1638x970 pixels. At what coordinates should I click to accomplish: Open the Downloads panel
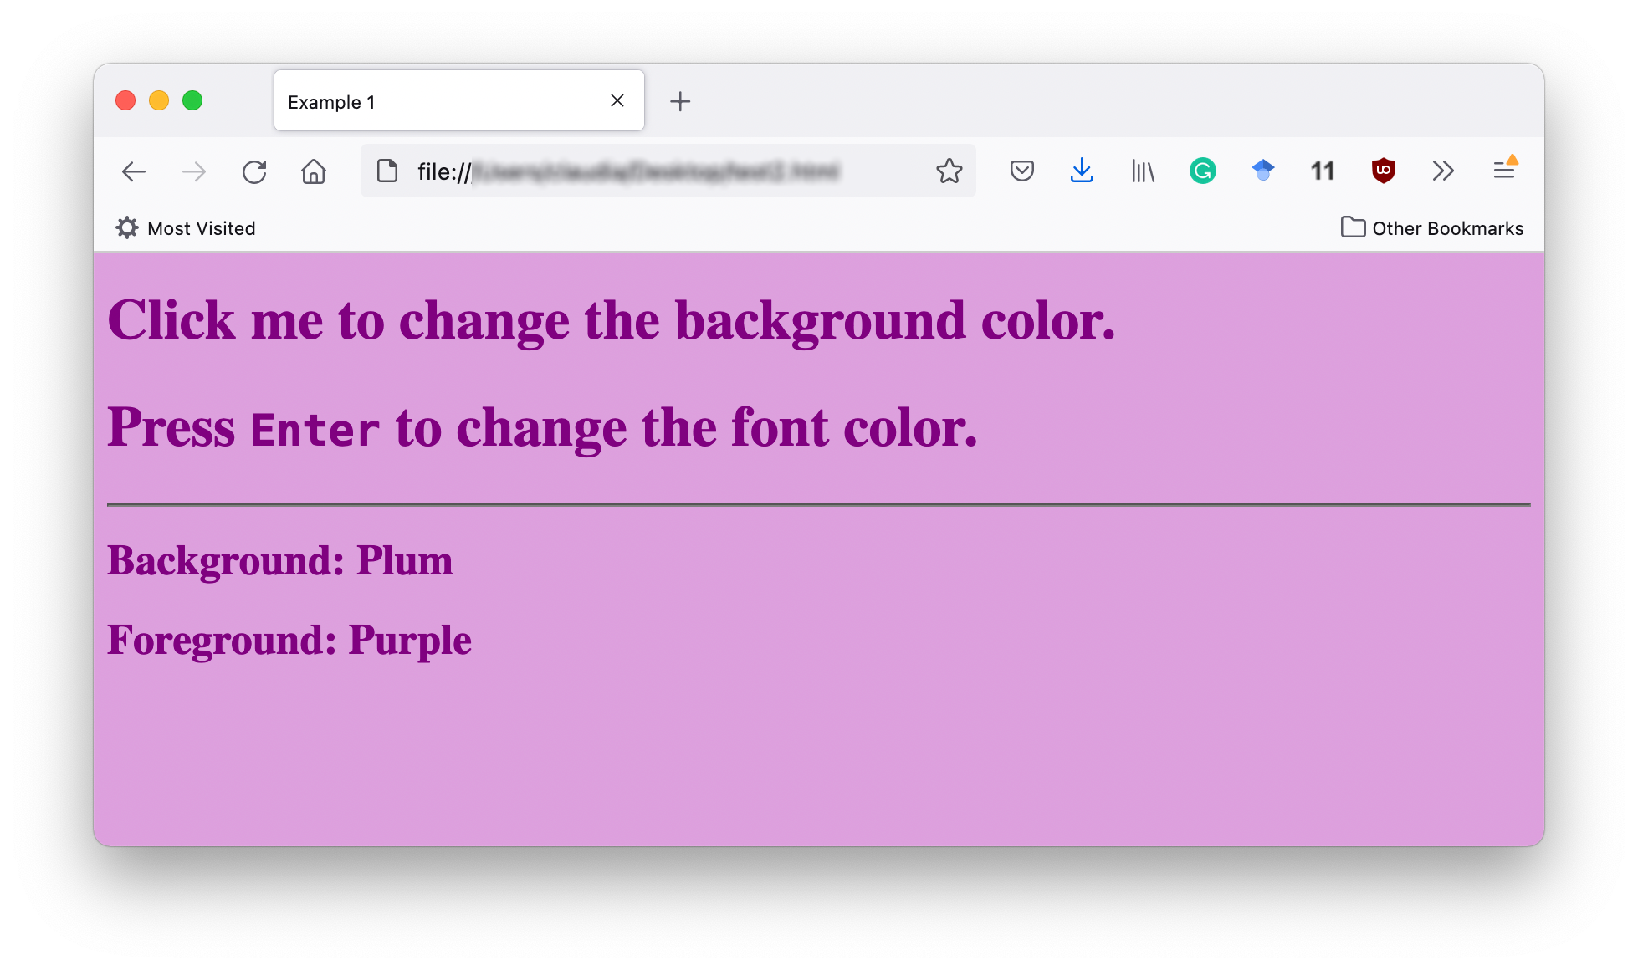click(1082, 171)
